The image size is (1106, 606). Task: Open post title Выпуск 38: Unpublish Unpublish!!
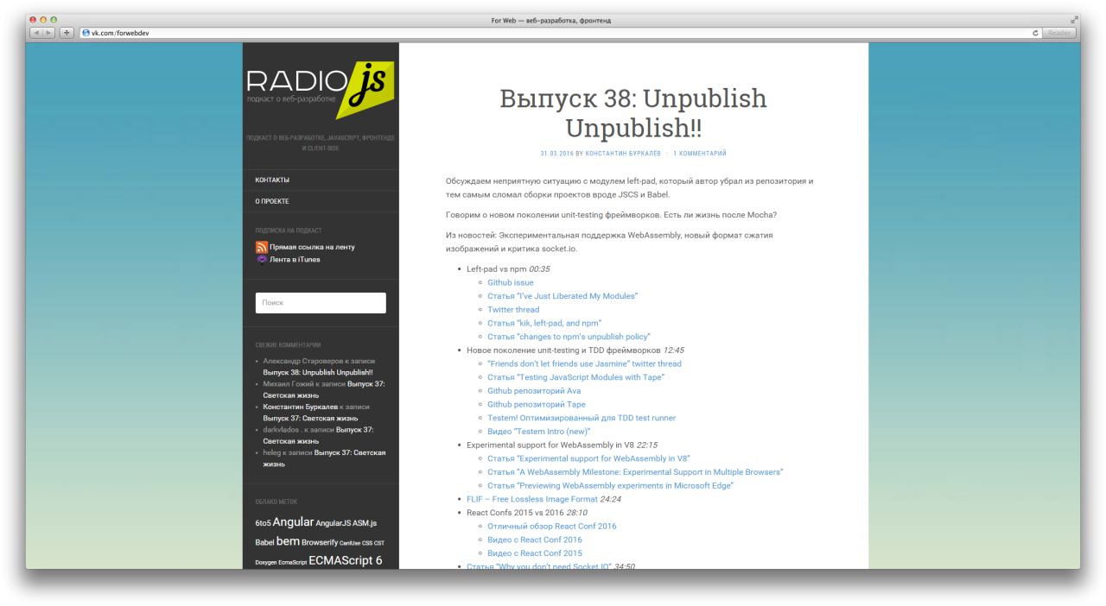tap(633, 113)
